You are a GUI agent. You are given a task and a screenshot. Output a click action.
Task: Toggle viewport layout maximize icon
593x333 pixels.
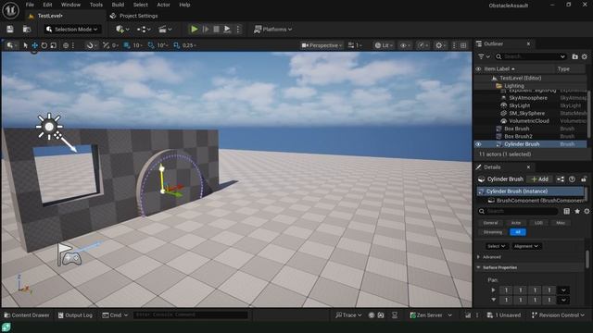click(463, 45)
